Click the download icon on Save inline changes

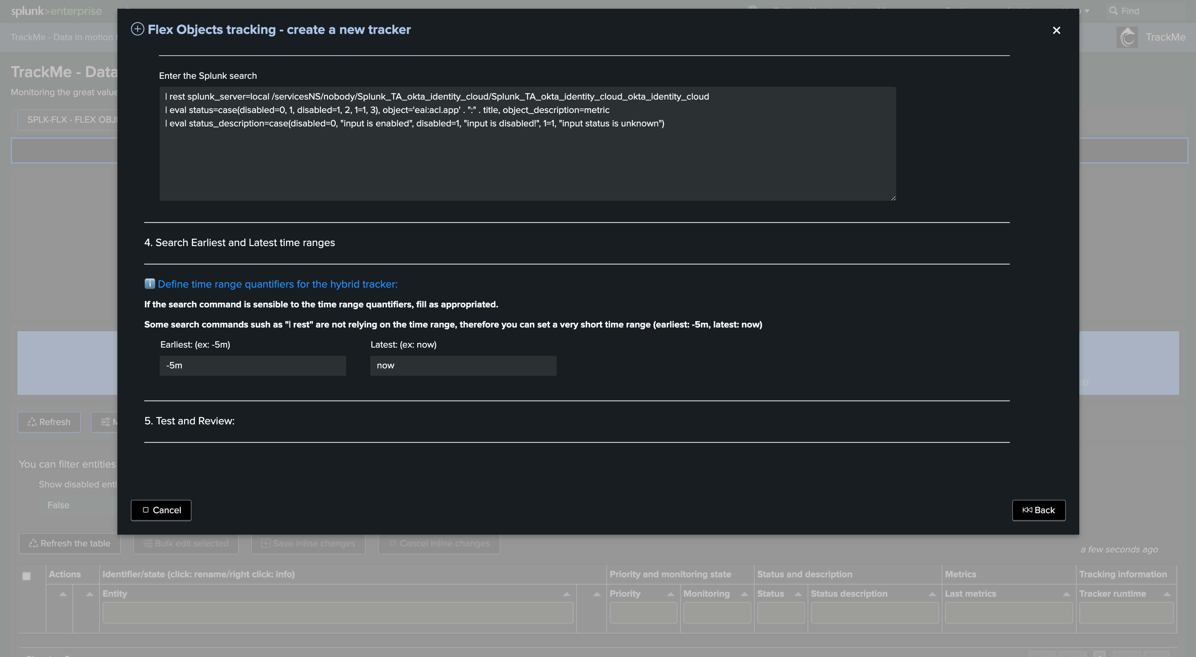pyautogui.click(x=266, y=543)
